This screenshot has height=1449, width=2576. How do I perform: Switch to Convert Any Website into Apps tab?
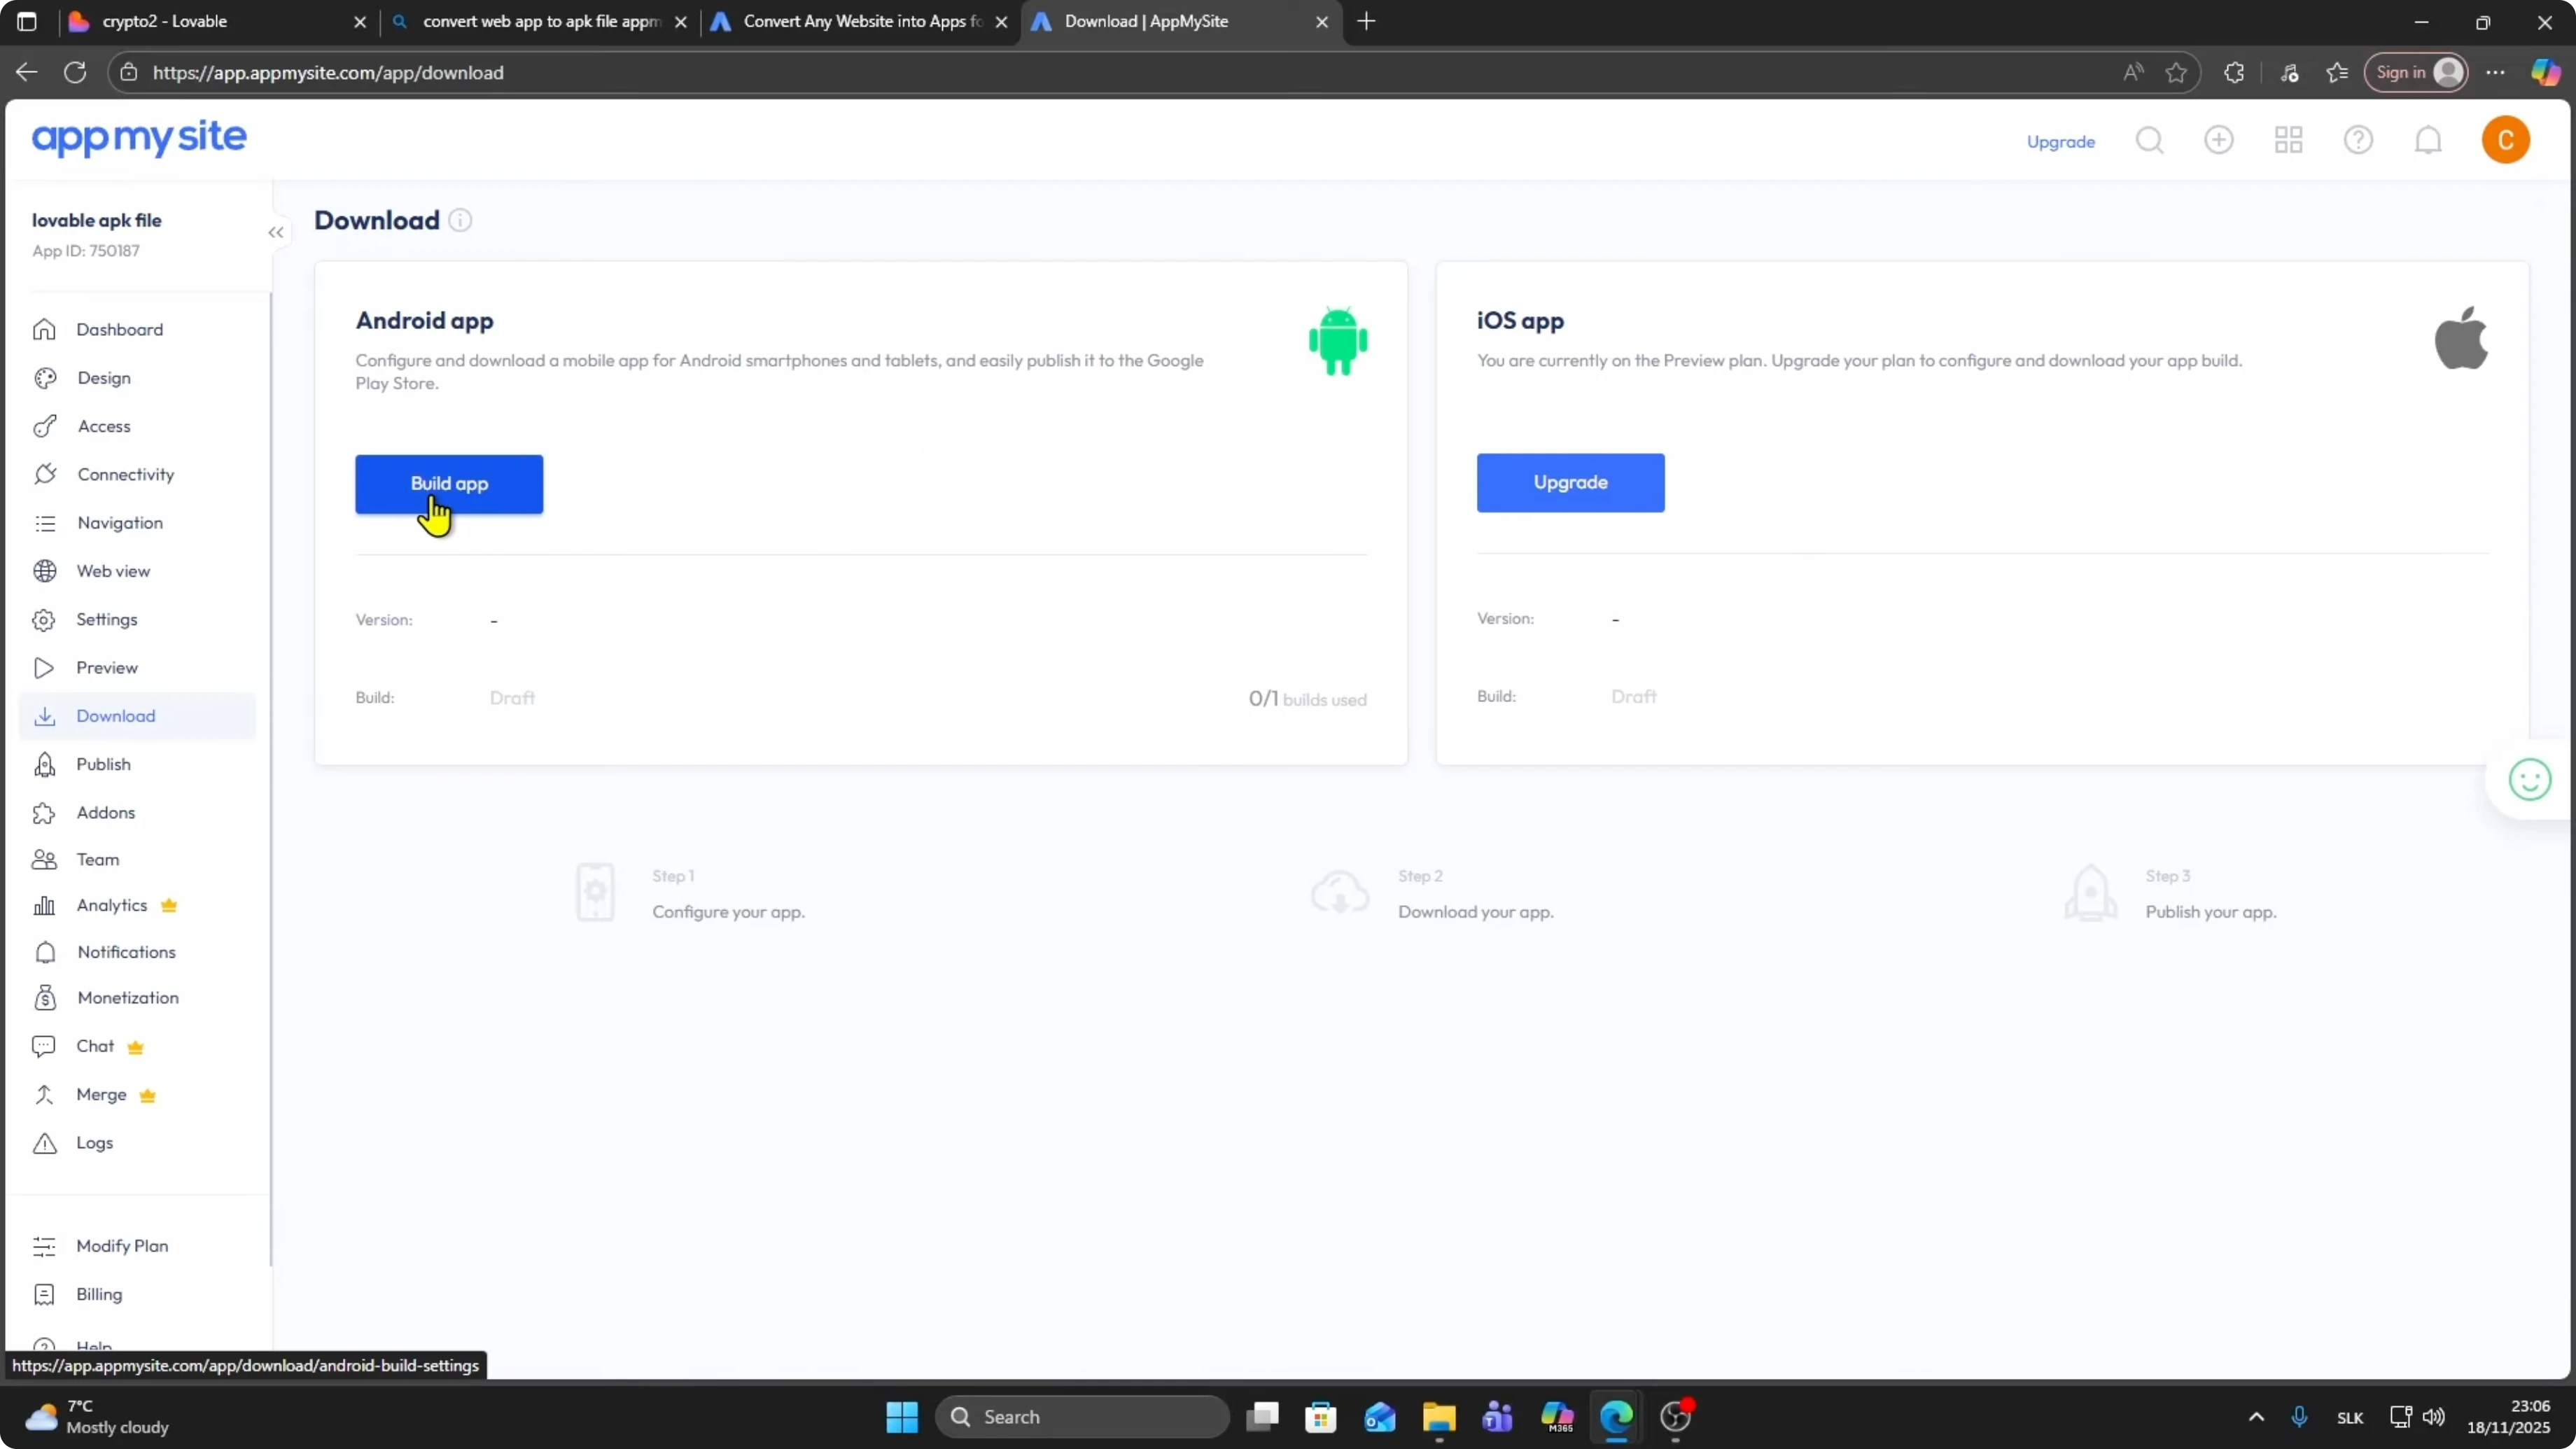point(857,21)
